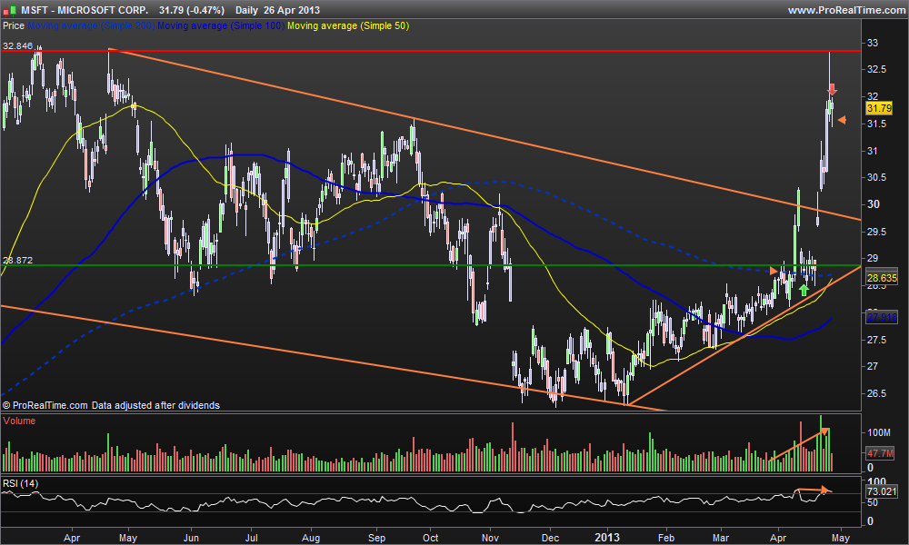Click the 73.021 RSI value tag

click(881, 491)
